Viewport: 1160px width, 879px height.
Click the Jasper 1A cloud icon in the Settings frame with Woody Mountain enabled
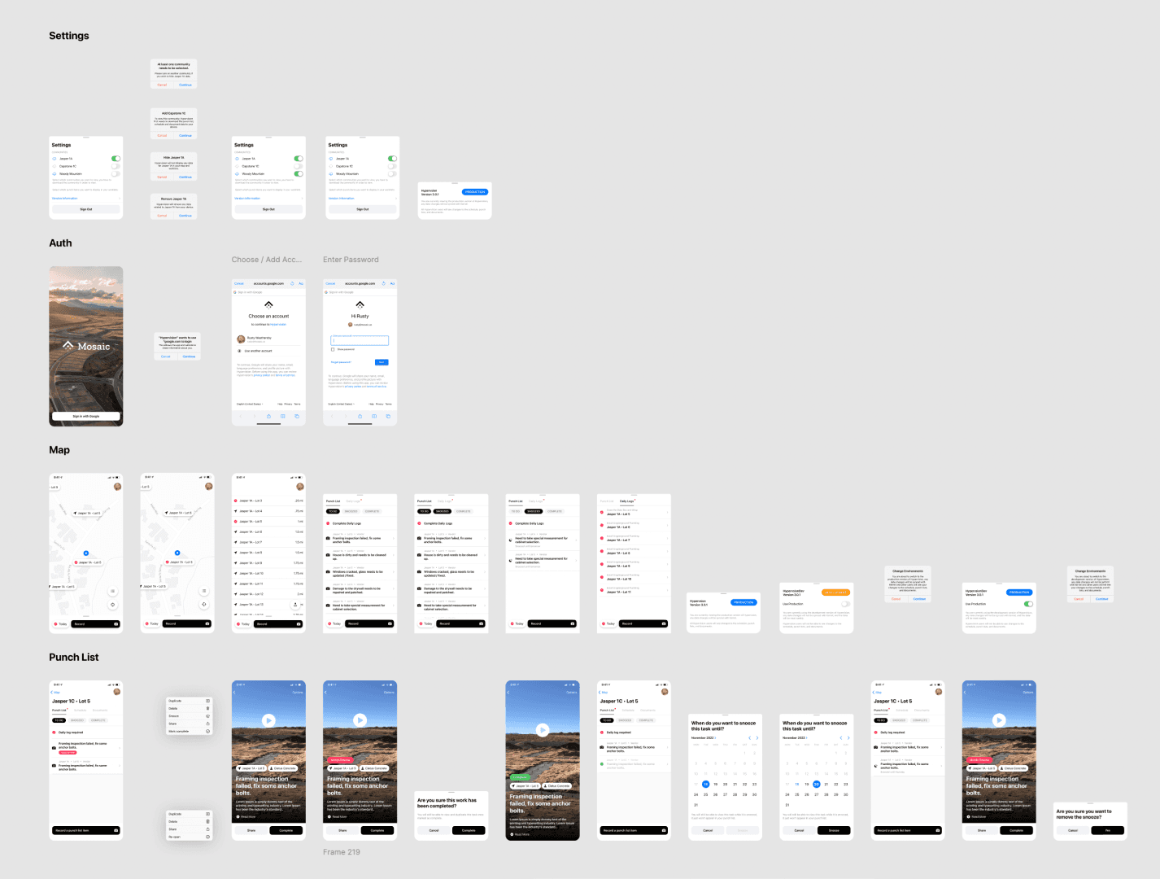click(x=238, y=159)
